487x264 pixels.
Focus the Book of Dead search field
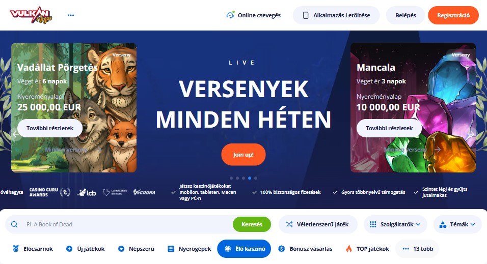[x=127, y=224]
